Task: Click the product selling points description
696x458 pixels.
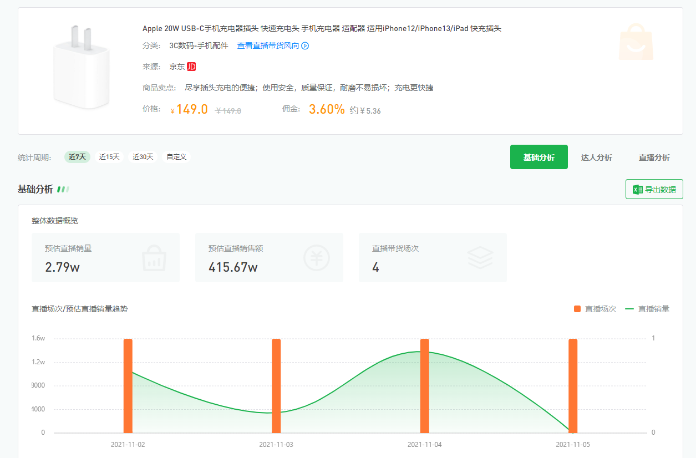Action: (309, 88)
